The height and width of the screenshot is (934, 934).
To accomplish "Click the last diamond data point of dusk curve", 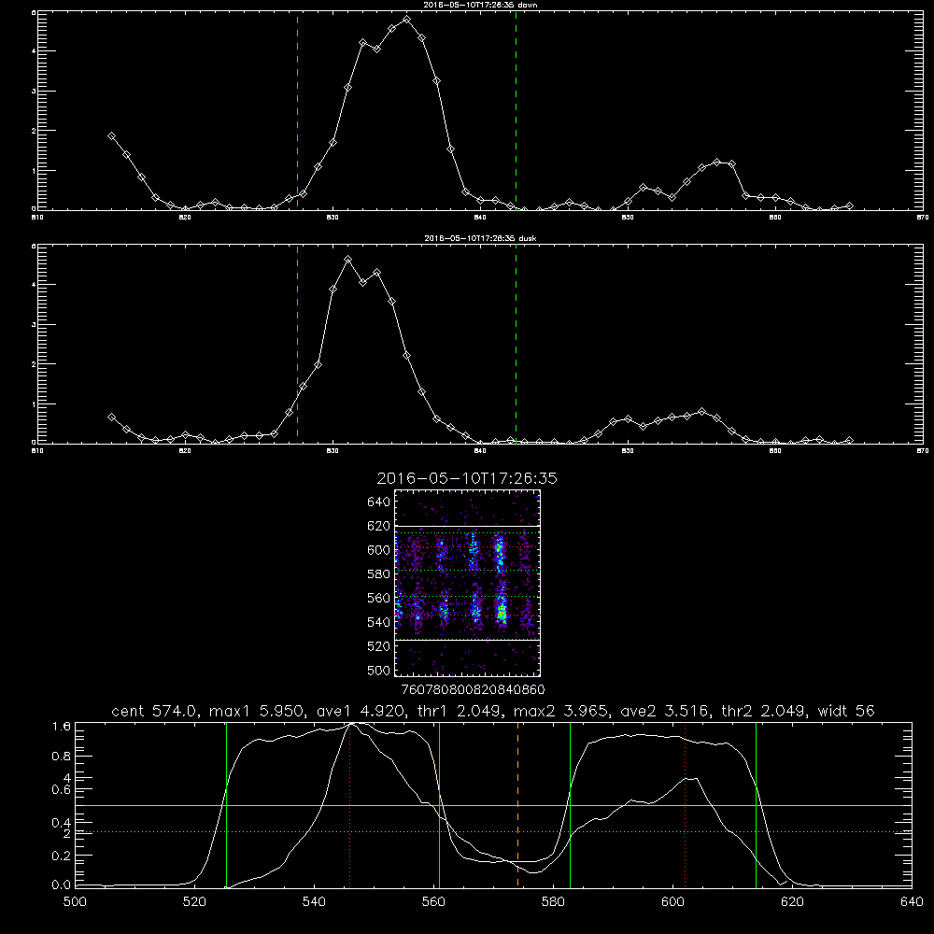I will point(849,440).
